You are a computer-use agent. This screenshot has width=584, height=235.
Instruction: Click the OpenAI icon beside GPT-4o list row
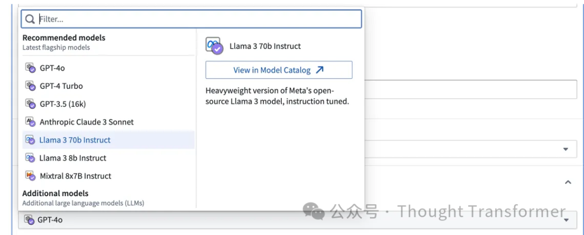click(x=30, y=68)
